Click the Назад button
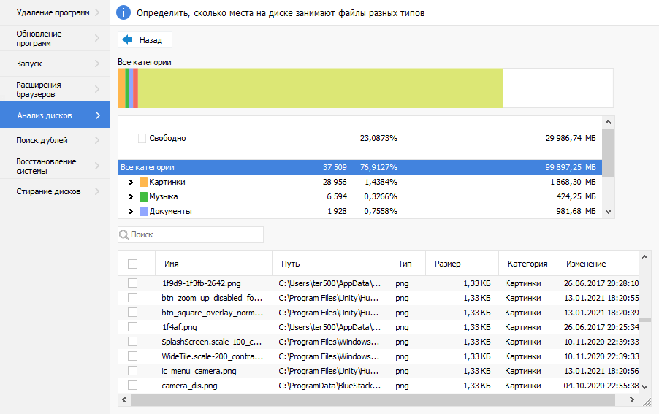This screenshot has height=414, width=659. tap(145, 40)
